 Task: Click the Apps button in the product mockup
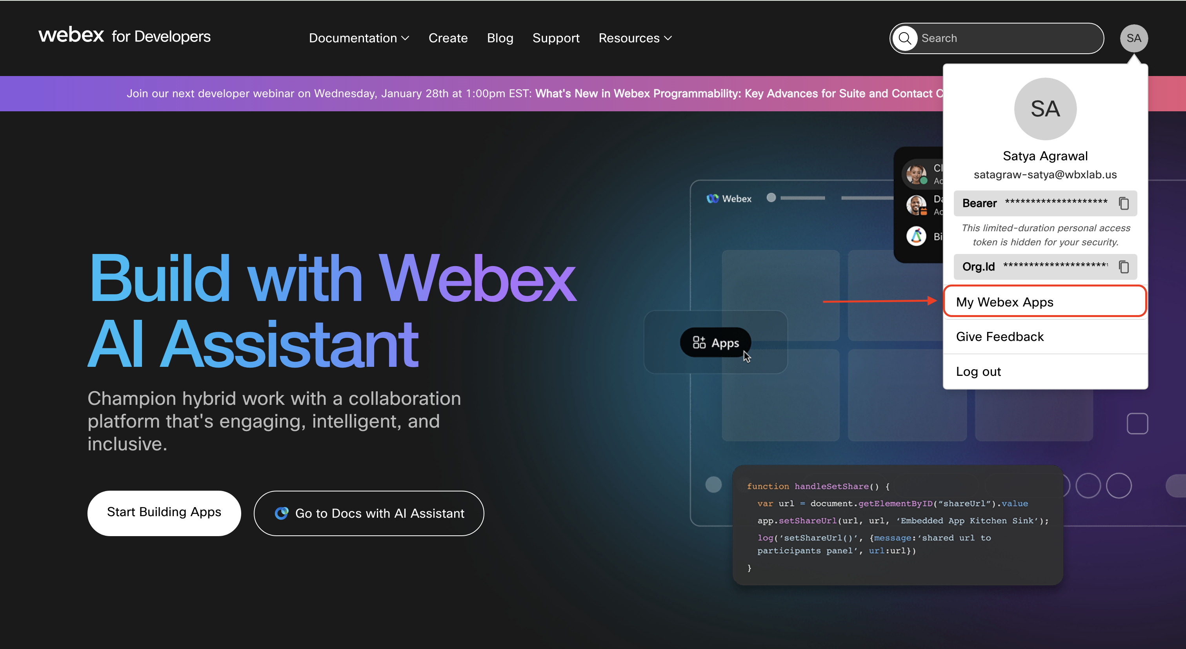(x=715, y=342)
